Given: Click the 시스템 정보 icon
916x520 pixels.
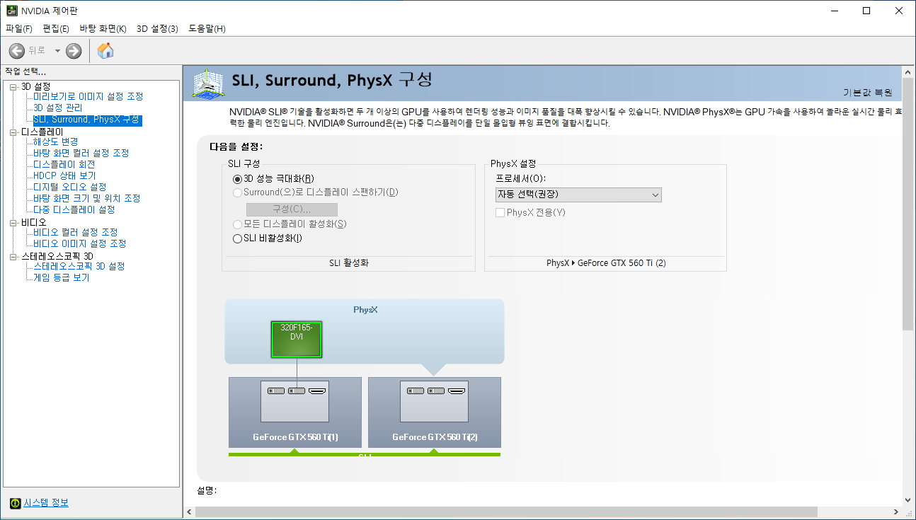Looking at the screenshot, I should click(x=15, y=503).
